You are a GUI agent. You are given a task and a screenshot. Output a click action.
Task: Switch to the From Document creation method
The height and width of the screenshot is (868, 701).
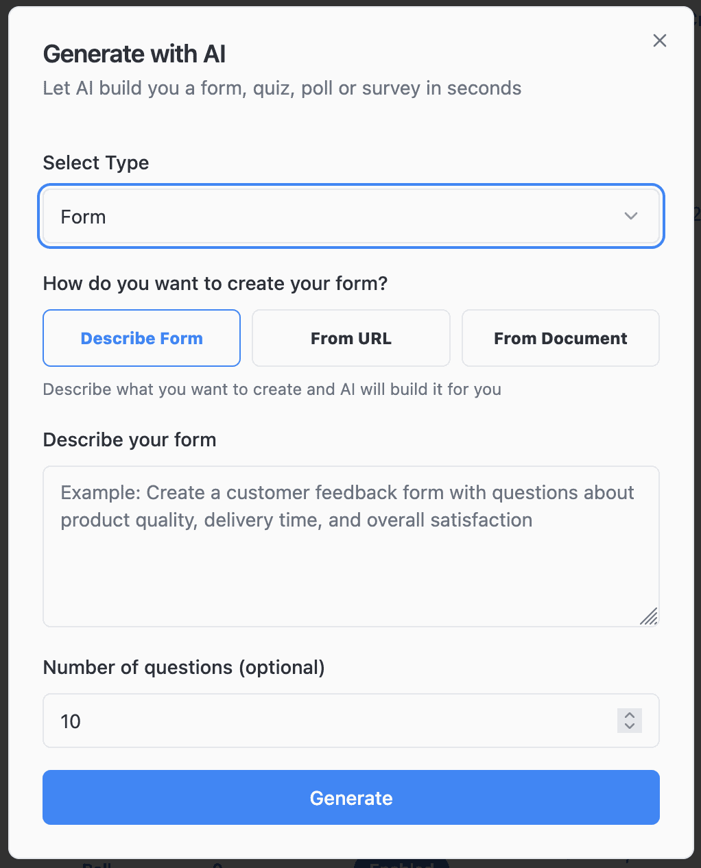[560, 338]
